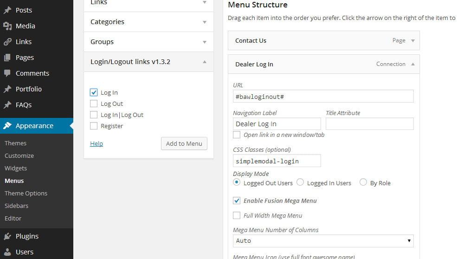Click the Help link
Image resolution: width=457 pixels, height=259 pixels.
97,143
